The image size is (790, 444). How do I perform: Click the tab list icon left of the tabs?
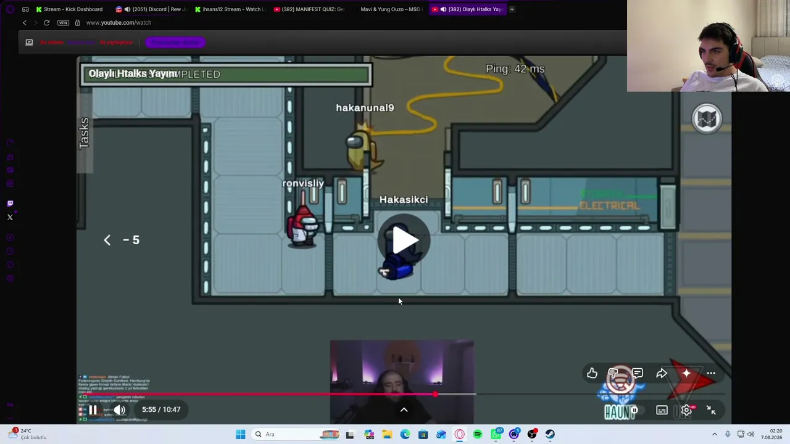click(25, 9)
